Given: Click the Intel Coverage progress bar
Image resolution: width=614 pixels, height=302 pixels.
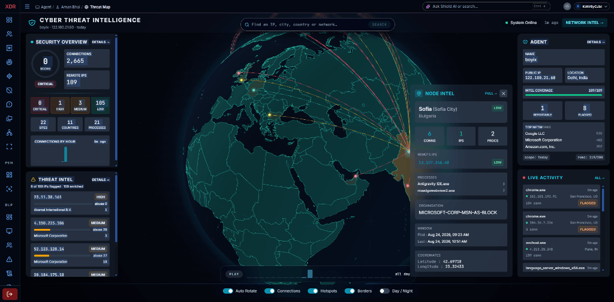Looking at the screenshot, I should (x=564, y=94).
